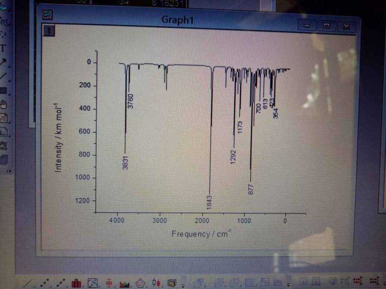The image size is (386, 289).
Task: Open the plot toolbar overflow dropdown arrow
Action: 183,286
